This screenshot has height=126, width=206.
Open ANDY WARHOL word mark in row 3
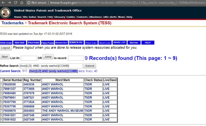(53, 93)
